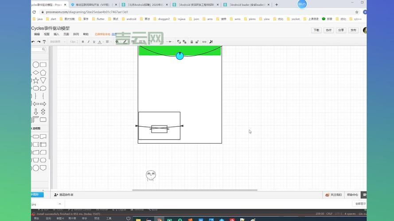Select the pentagon shape
The height and width of the screenshot is (221, 394).
pyautogui.click(x=43, y=72)
